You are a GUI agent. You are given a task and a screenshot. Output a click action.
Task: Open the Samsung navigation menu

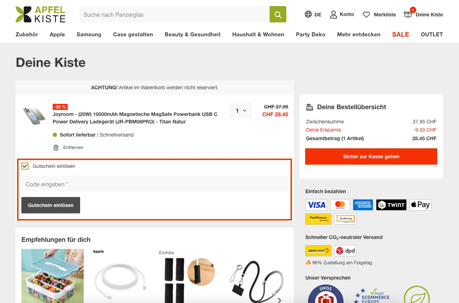tap(89, 34)
